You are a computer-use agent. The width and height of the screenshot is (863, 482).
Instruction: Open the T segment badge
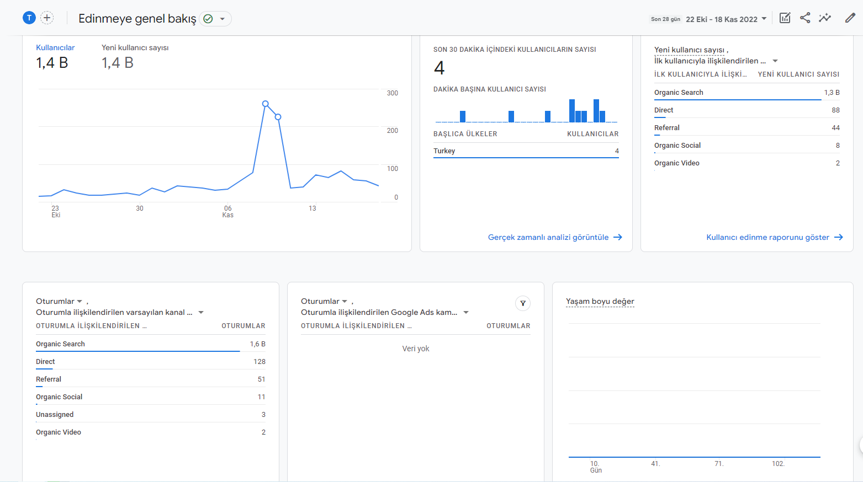tap(29, 18)
